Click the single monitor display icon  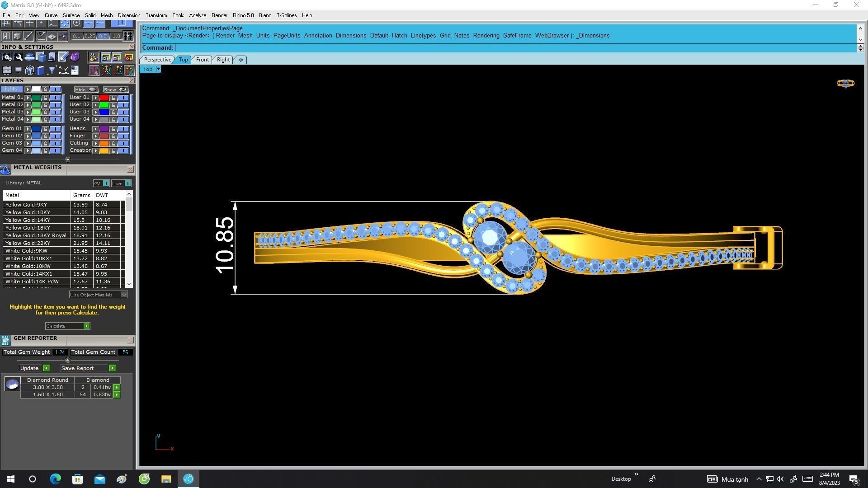18,70
